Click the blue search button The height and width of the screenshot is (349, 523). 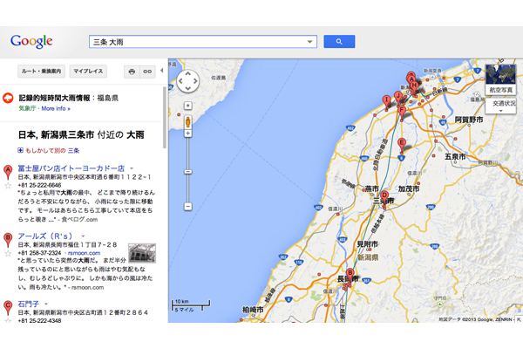coord(338,41)
